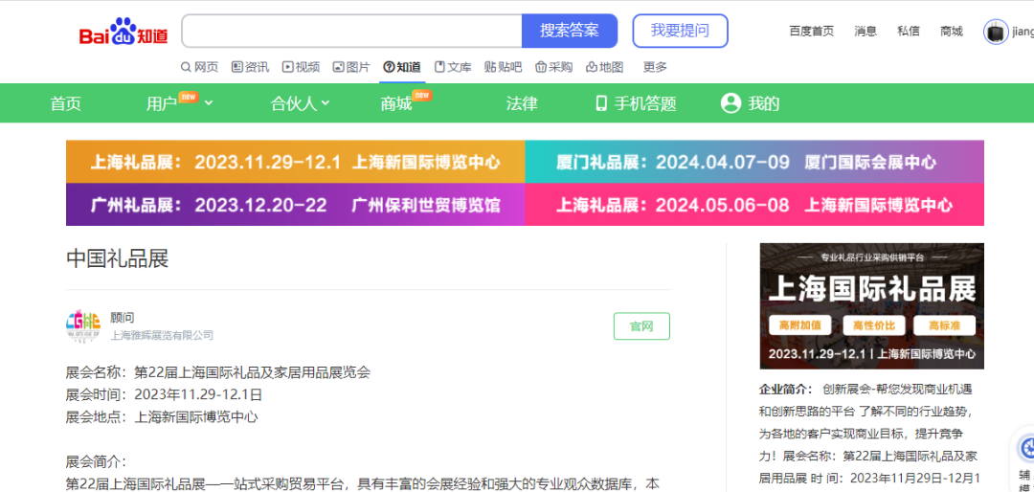Viewport: 1034px width, 492px height.
Task: Switch to 资讯 search tab
Action: tap(250, 67)
